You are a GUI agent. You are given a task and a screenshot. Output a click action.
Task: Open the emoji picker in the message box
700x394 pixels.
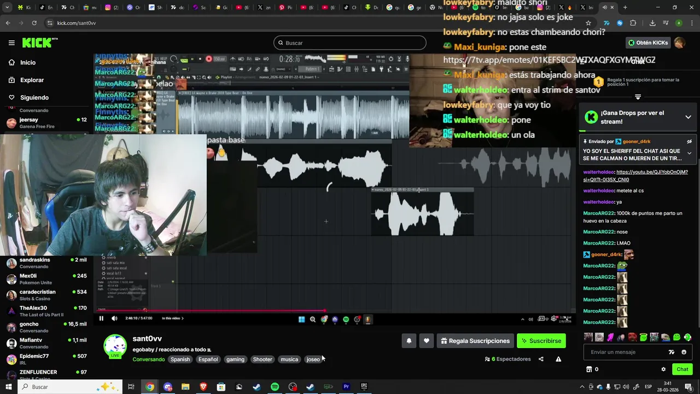[x=684, y=352]
